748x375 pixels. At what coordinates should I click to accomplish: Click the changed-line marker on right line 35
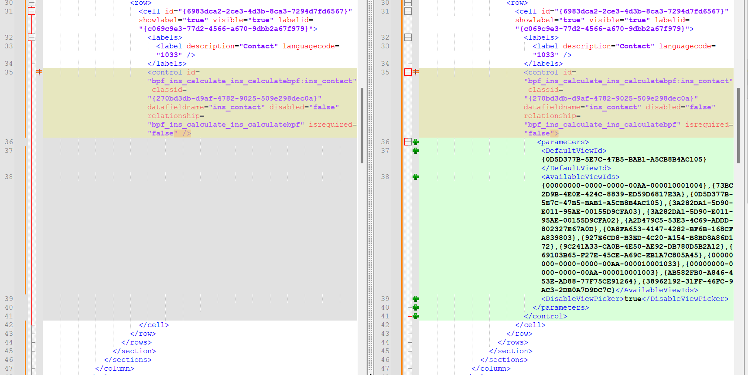coord(416,72)
